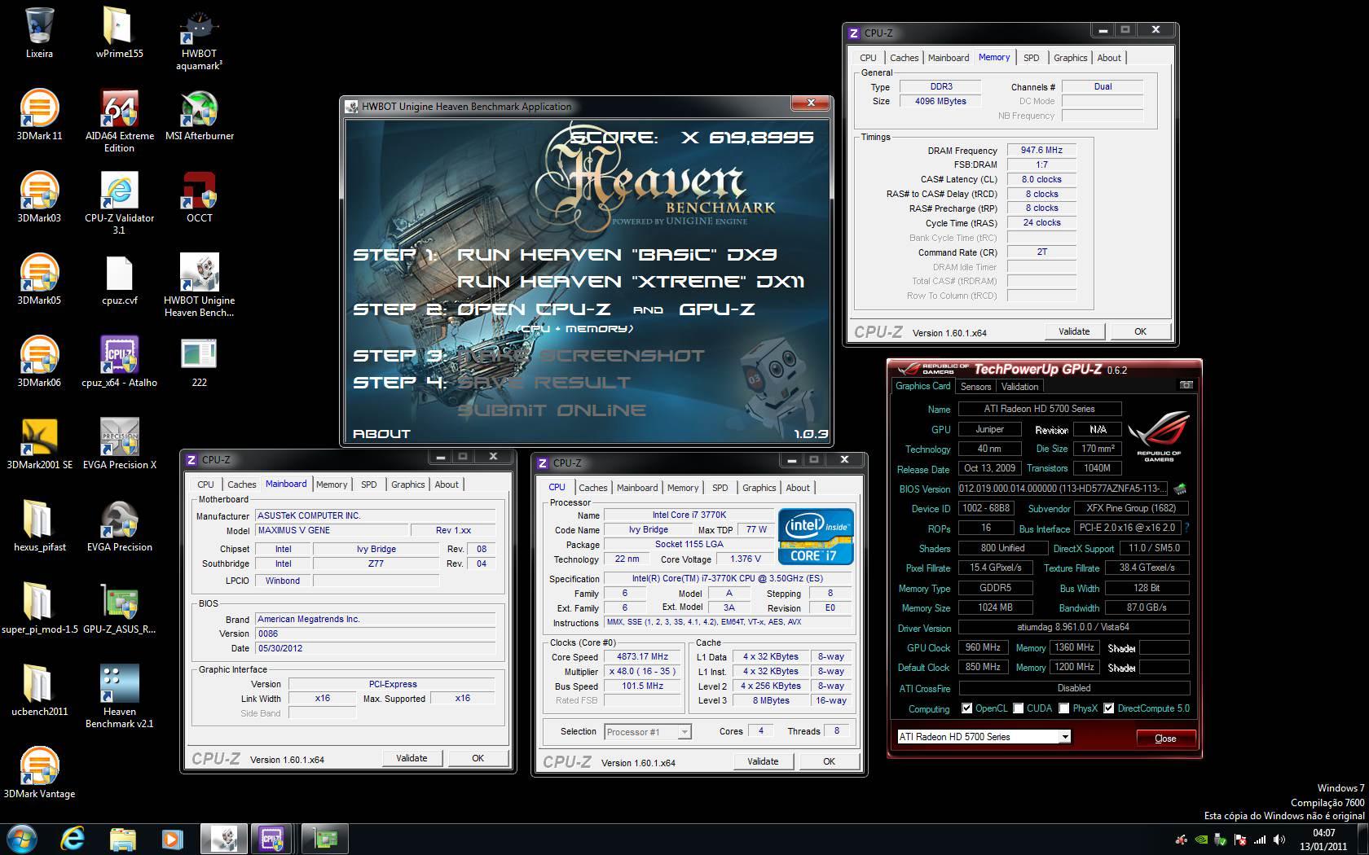Screen dimensions: 1369x855
Task: Click RUN HEAVEN "XTREME" DX11 option
Action: tap(631, 282)
